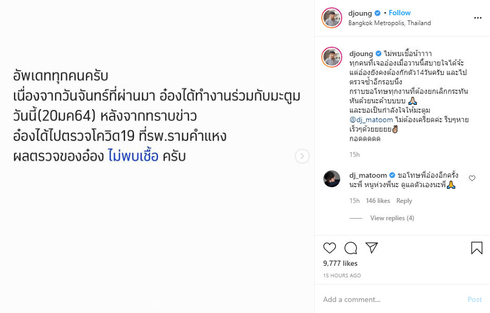Image resolution: width=490 pixels, height=313 pixels.
Task: Save the post with the bookmark icon
Action: (x=476, y=247)
